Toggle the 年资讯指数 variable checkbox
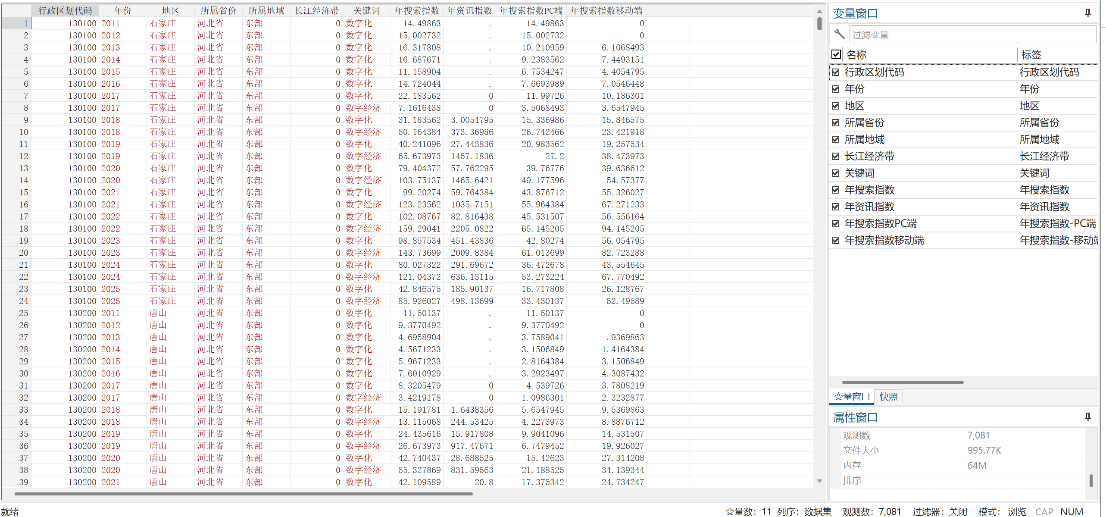 (836, 207)
